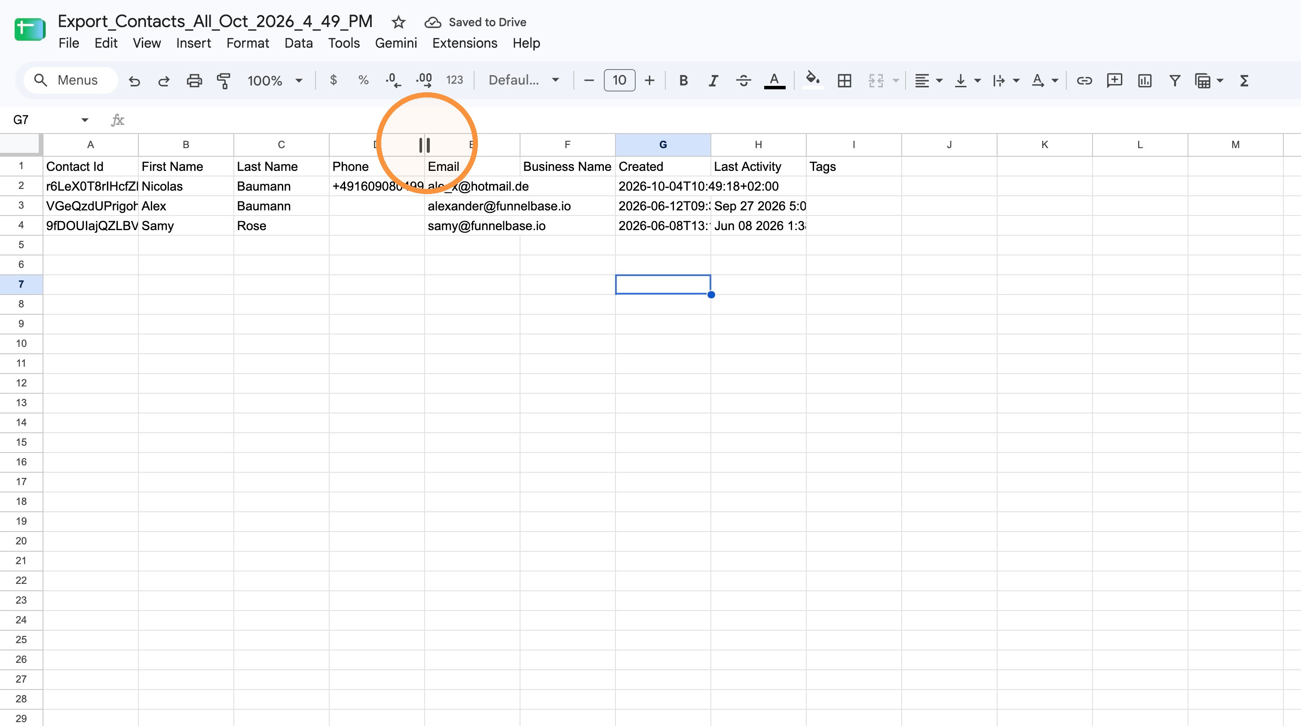The width and height of the screenshot is (1301, 726).
Task: Open the text color picker
Action: click(x=774, y=81)
